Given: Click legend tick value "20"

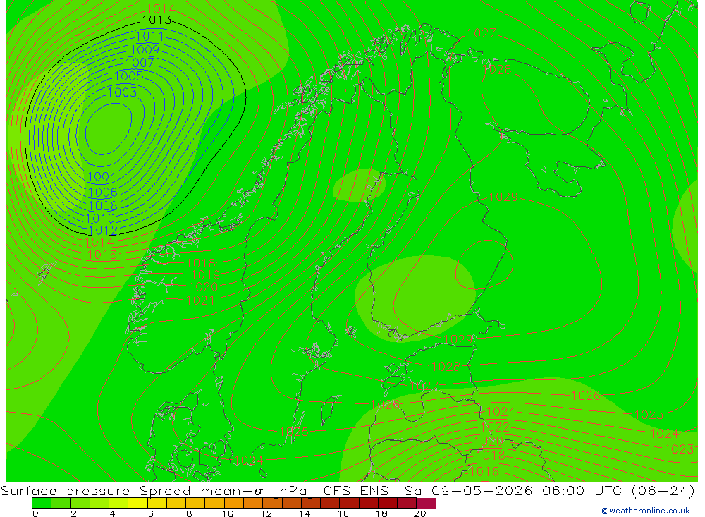Looking at the screenshot, I should (x=420, y=513).
